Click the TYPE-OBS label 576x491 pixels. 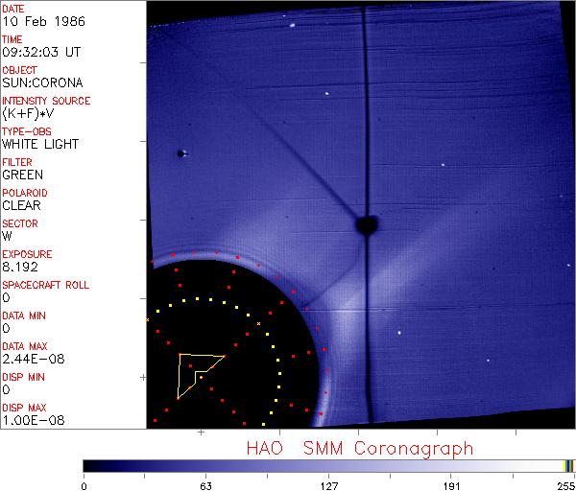coord(27,131)
